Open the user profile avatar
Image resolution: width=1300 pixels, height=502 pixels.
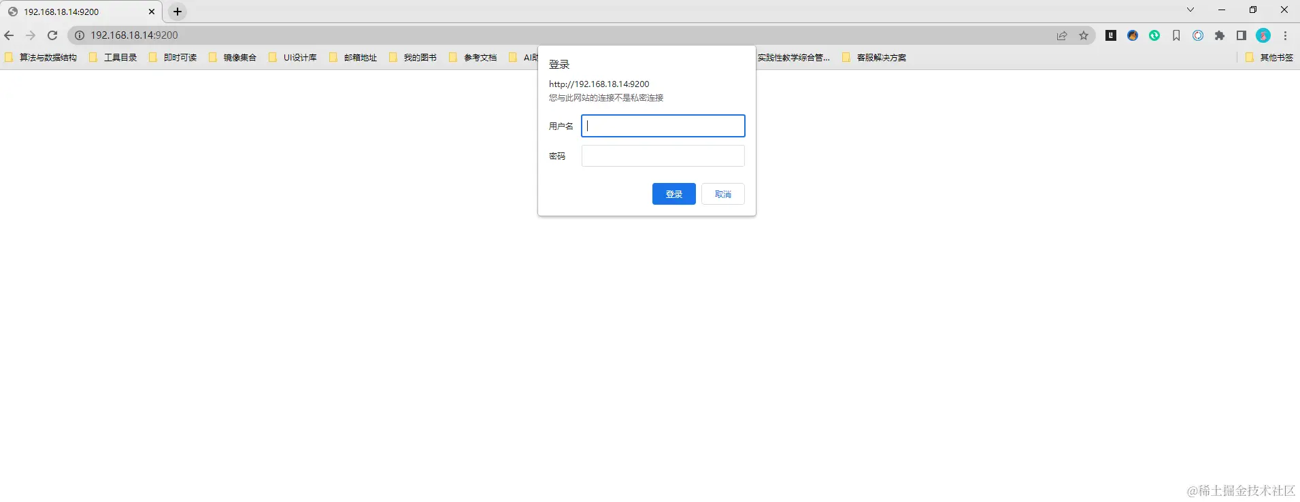(1263, 35)
